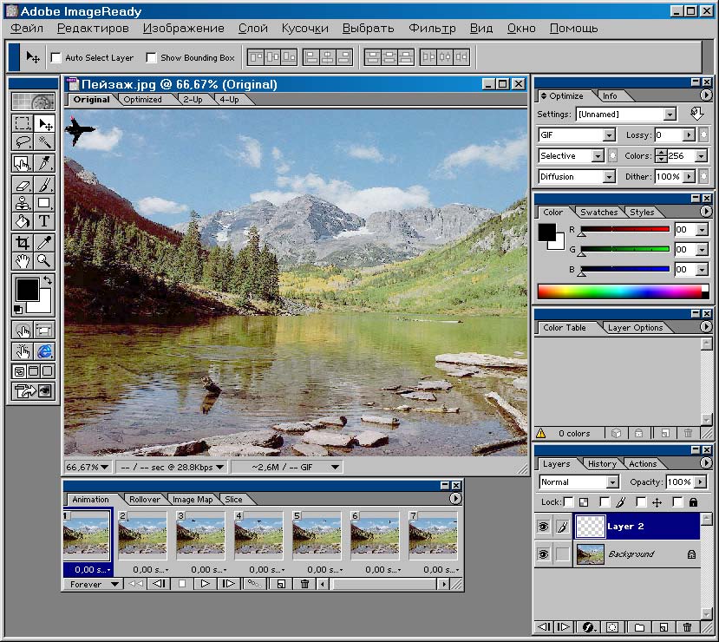Expand the Normal blend mode dropdown
Screen dimensions: 719x642
click(x=612, y=482)
